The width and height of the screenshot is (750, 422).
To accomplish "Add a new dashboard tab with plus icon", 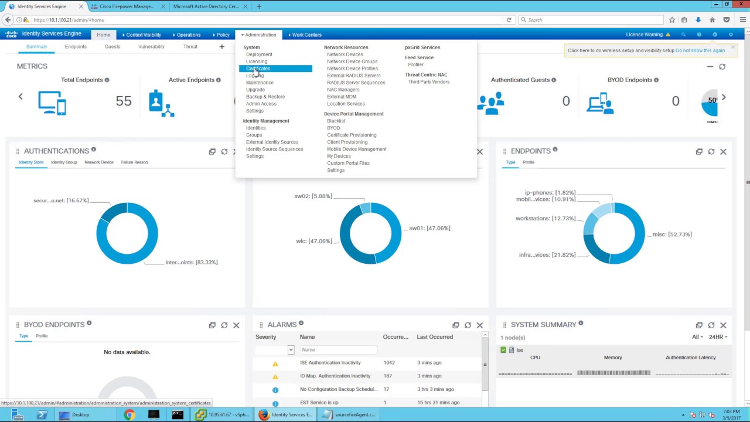I will tap(221, 46).
